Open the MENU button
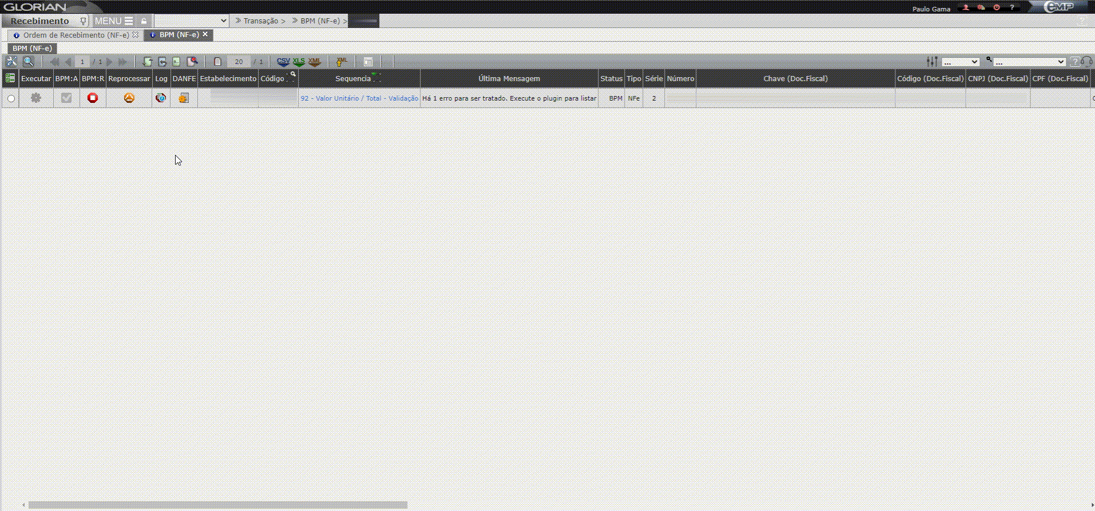 click(x=114, y=21)
